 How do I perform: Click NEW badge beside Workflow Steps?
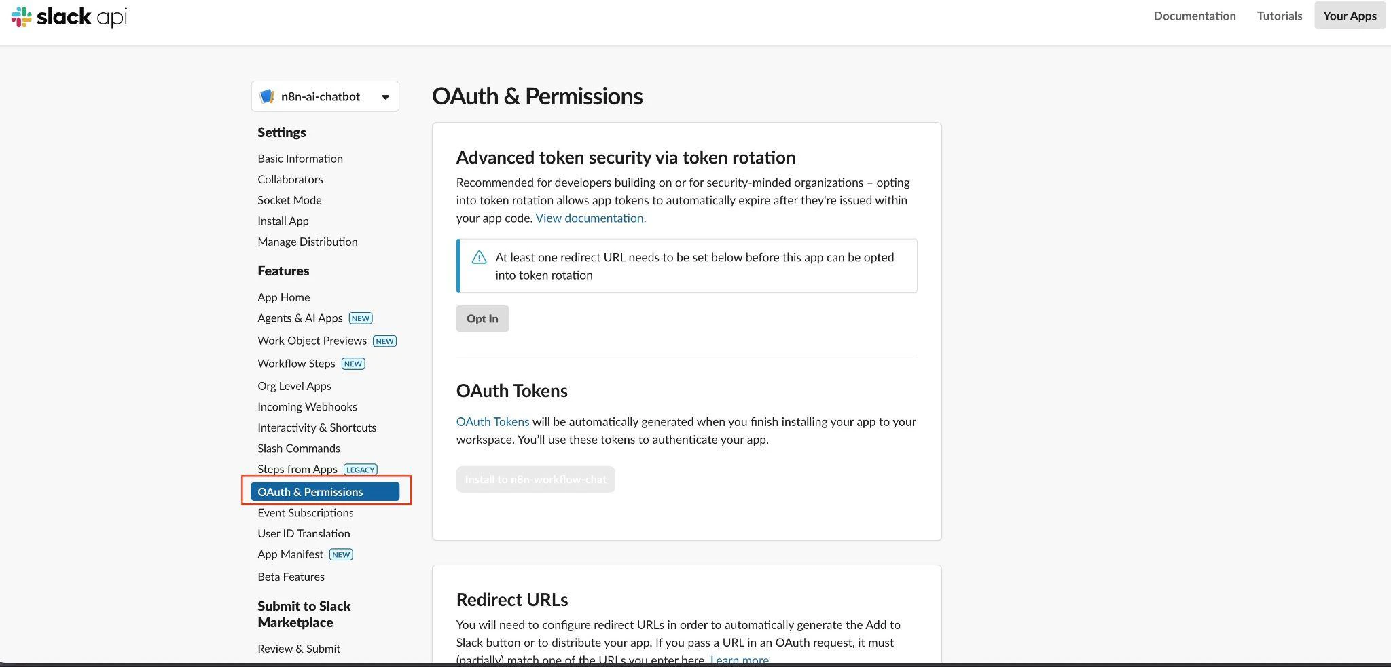click(x=353, y=364)
